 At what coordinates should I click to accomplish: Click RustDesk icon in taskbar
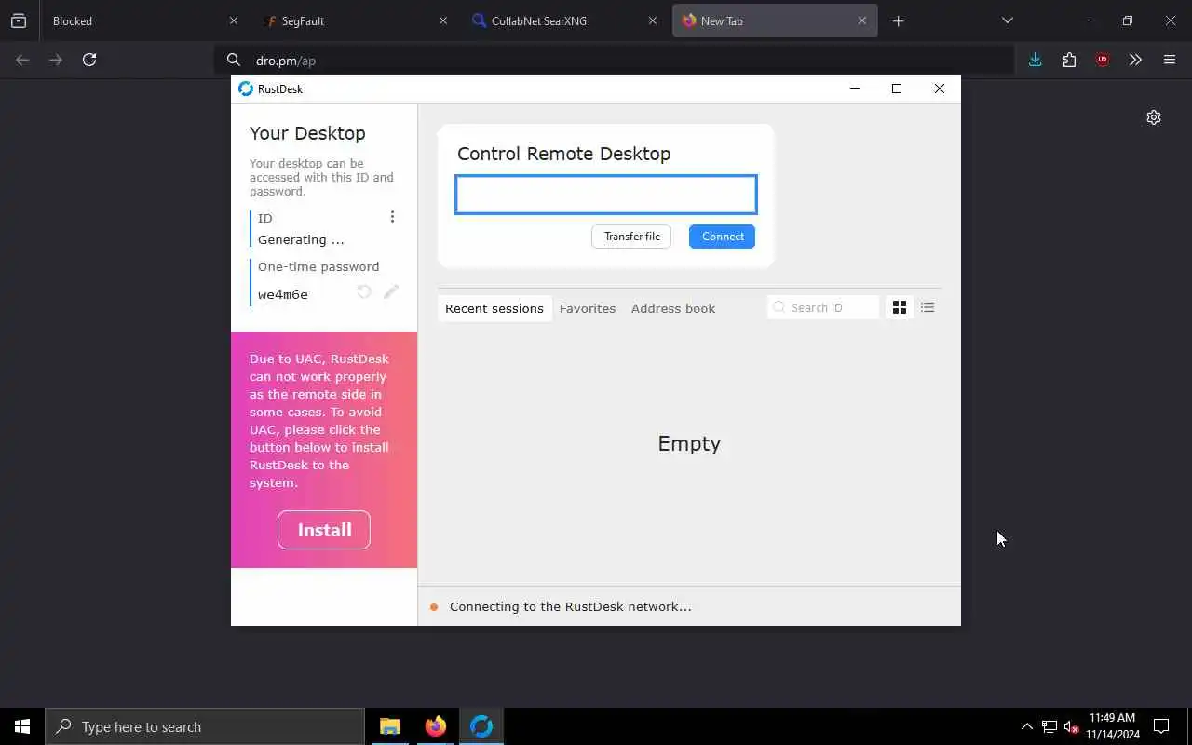481,726
